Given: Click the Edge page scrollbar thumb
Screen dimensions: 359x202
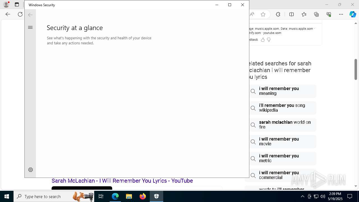Looking at the screenshot, I should click(x=356, y=69).
